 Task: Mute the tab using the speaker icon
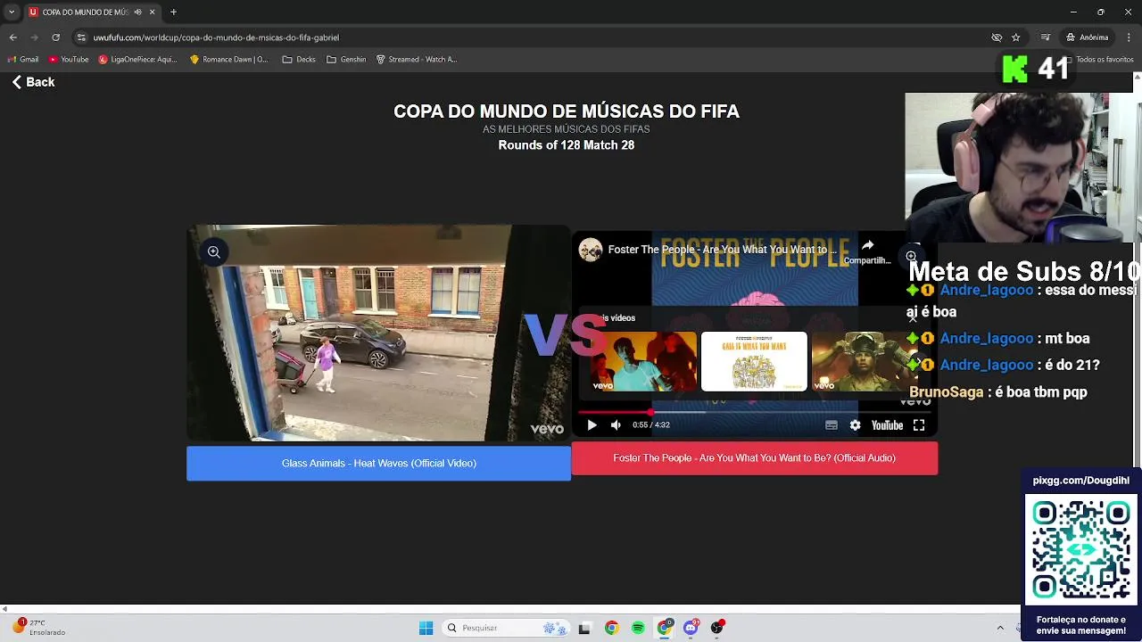pyautogui.click(x=137, y=12)
